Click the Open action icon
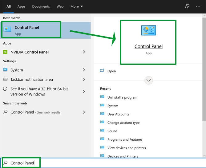Image resolution: width=206 pixels, height=168 pixels. point(102,71)
